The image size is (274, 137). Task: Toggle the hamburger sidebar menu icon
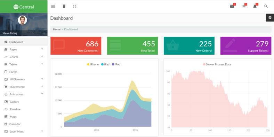53,6
